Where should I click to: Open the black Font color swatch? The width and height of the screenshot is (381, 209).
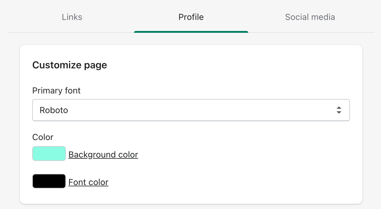click(49, 181)
